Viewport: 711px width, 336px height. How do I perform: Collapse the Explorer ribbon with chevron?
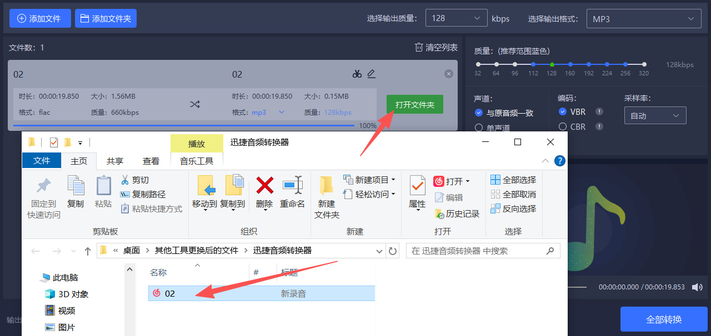point(545,161)
